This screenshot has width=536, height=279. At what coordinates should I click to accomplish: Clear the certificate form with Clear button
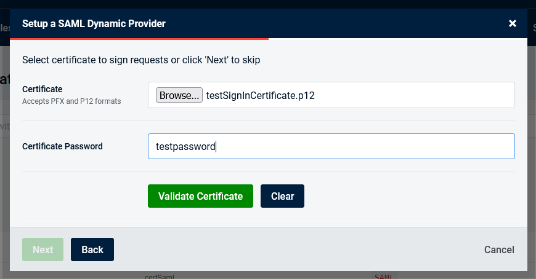click(282, 196)
